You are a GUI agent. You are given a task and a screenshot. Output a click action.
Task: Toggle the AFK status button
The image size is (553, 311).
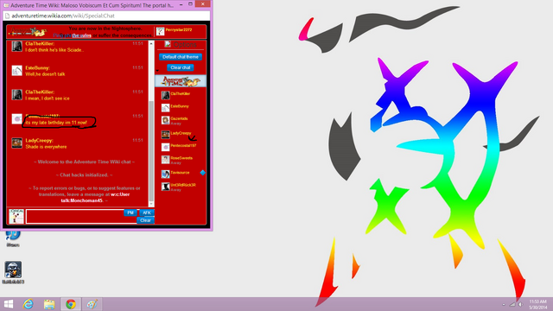[x=147, y=213]
